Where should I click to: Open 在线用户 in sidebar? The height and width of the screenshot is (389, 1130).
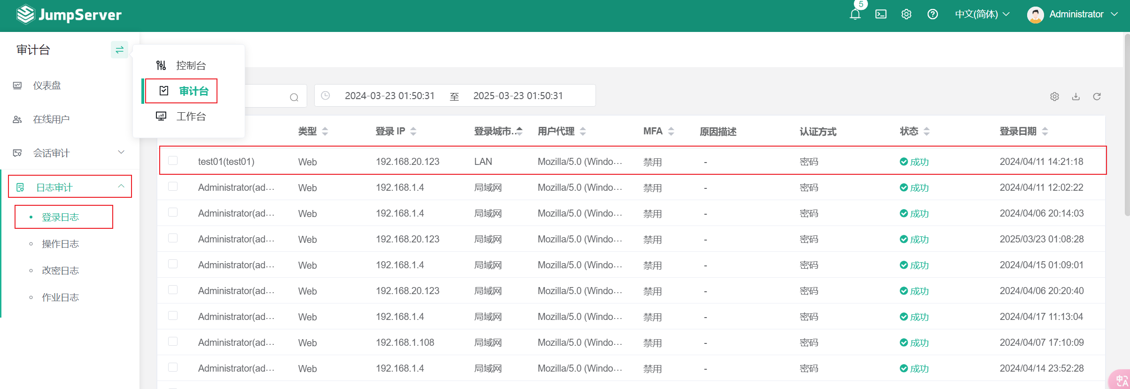[51, 119]
